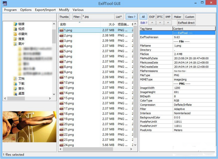Screen dimensions: 218x159
Task: Click the Edit ? label
Action: pyautogui.click(x=144, y=23)
